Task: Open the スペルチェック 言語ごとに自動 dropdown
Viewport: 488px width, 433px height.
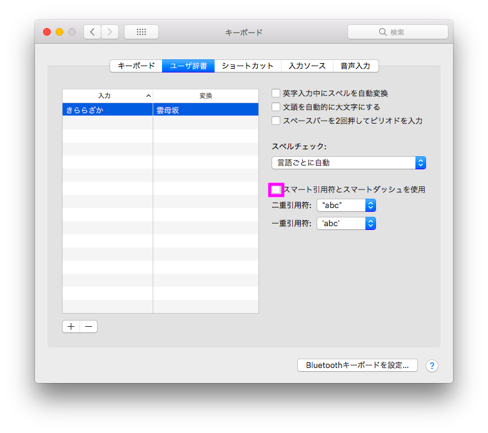Action: coord(348,162)
